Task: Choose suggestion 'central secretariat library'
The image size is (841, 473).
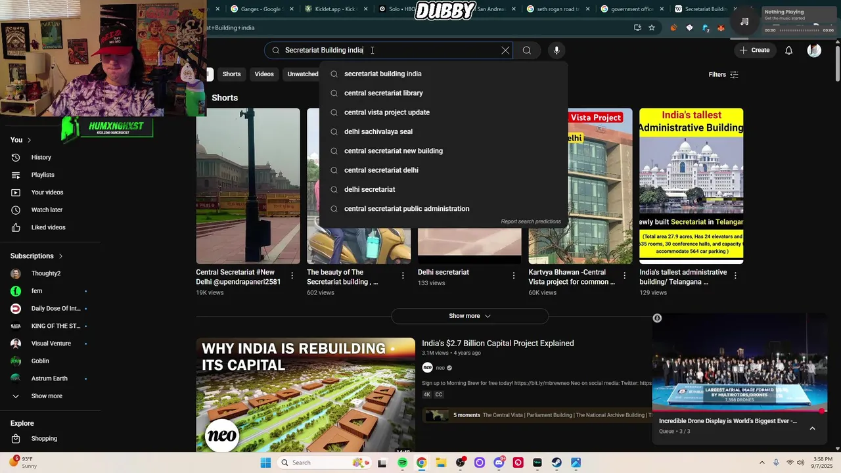Action: 443,93
